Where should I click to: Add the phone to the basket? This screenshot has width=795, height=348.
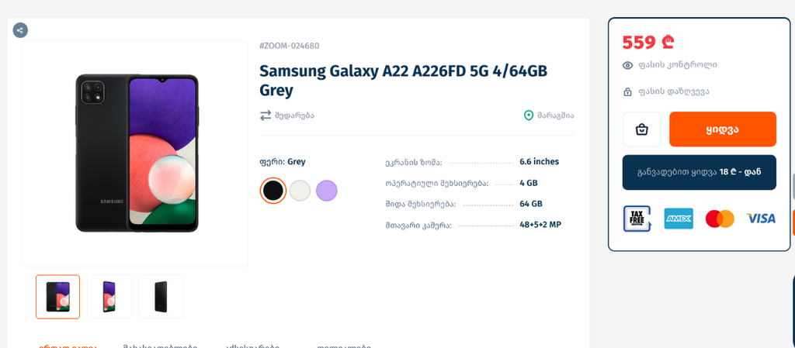point(641,129)
